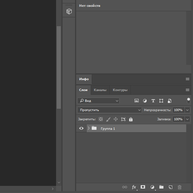Open the Пропустить blend mode dropdown
This screenshot has width=193, height=193.
pos(109,110)
